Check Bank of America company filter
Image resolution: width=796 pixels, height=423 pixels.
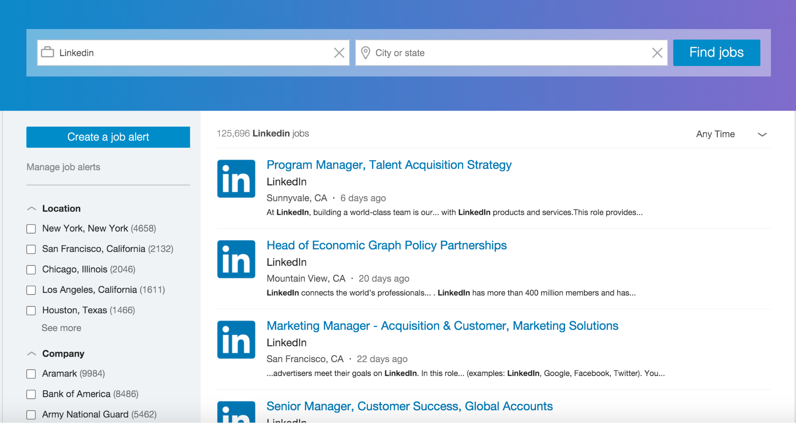coord(31,394)
